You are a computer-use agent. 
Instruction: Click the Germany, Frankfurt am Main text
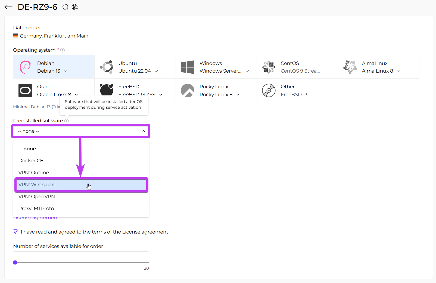click(x=54, y=36)
